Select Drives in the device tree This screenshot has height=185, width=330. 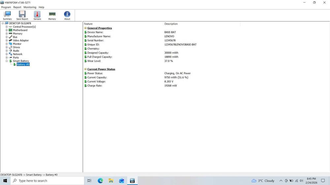[16, 47]
